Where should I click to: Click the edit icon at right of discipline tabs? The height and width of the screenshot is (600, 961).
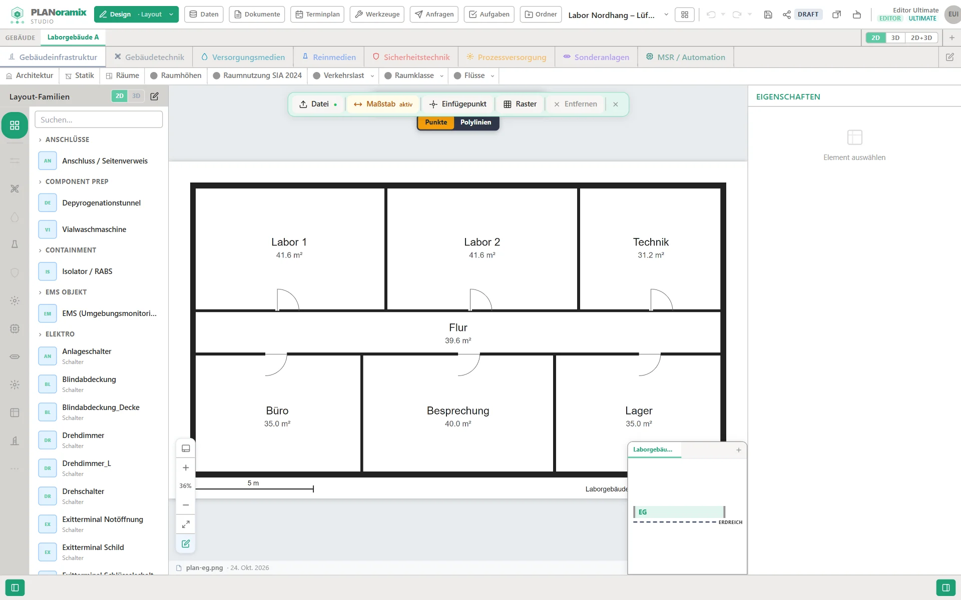pos(949,57)
